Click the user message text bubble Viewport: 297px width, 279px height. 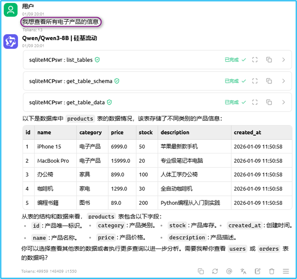click(x=61, y=22)
